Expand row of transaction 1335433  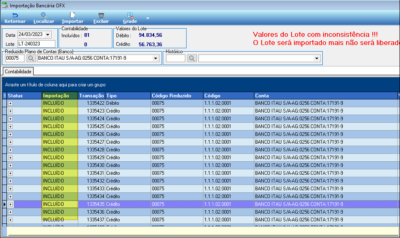[x=10, y=189]
